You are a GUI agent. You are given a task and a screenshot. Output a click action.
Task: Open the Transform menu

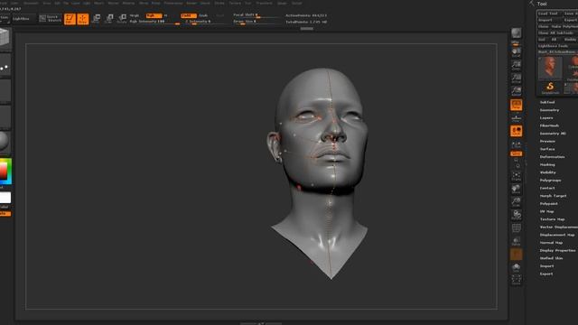click(265, 3)
